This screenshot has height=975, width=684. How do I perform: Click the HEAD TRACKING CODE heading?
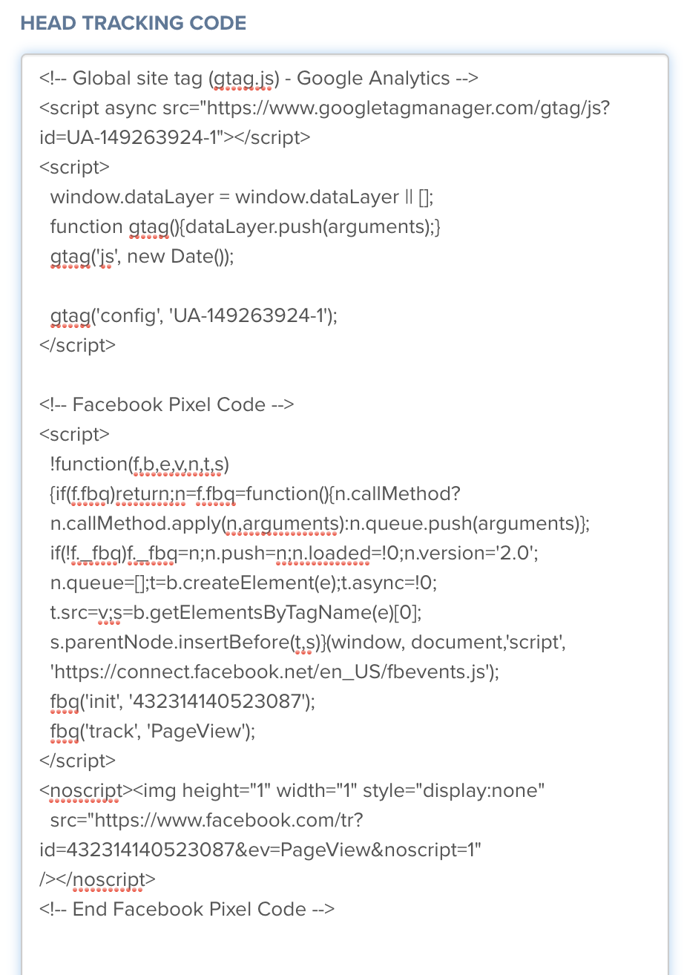point(134,22)
